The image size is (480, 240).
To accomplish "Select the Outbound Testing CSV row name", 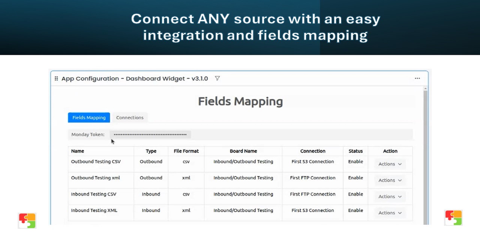I will point(96,161).
